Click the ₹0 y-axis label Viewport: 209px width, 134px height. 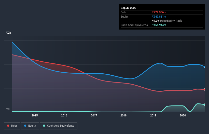[x=8, y=109]
